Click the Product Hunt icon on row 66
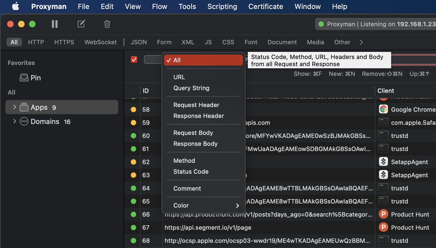This screenshot has height=248, width=436. pyautogui.click(x=383, y=214)
